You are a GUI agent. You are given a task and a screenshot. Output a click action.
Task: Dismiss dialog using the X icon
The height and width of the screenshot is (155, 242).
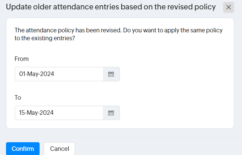click(228, 7)
